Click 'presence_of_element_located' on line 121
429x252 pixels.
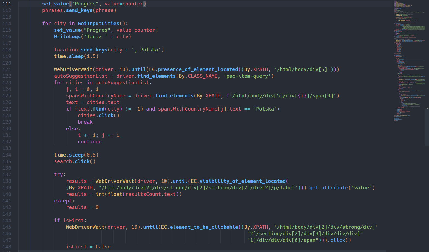pyautogui.click(x=198, y=69)
